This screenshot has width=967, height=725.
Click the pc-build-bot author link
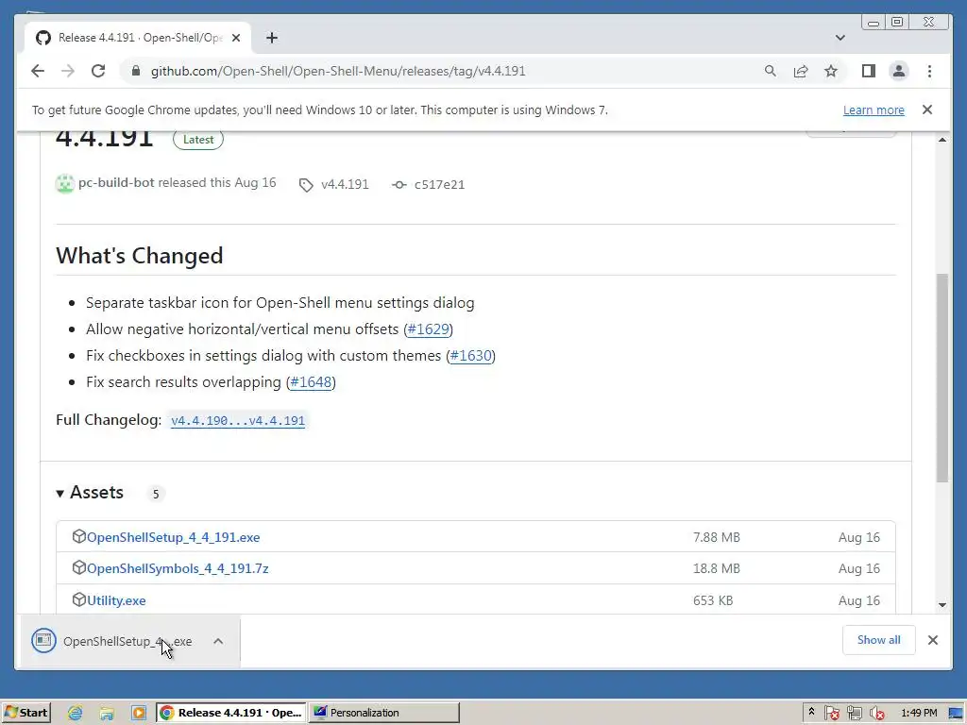116,182
